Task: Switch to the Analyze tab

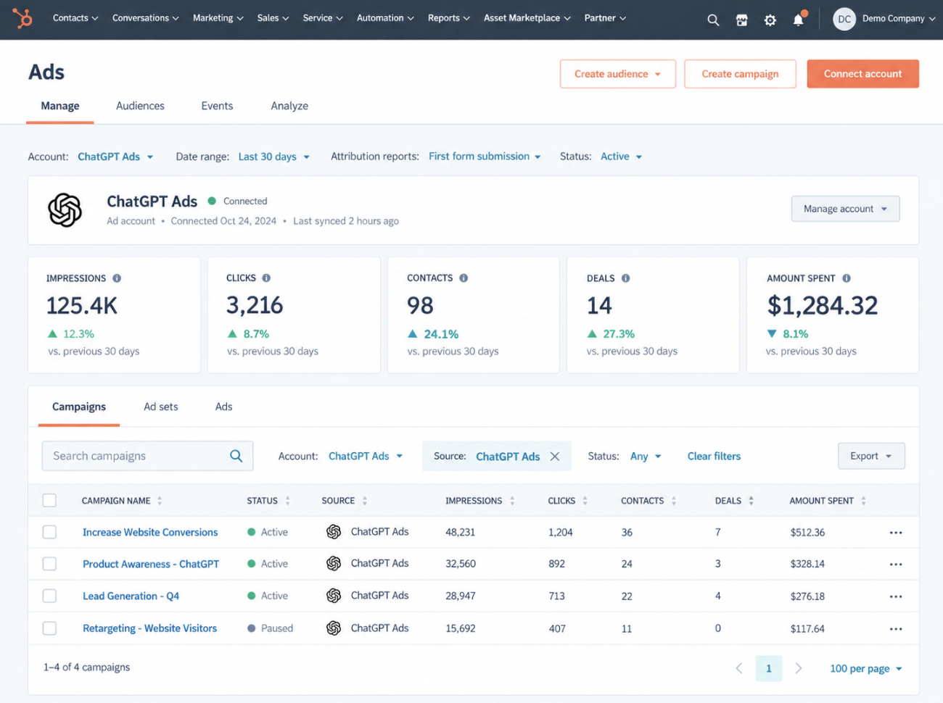Action: 289,106
